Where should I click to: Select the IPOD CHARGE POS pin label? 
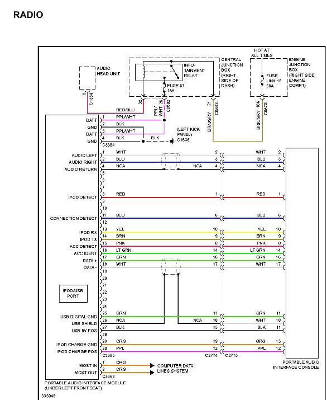(x=76, y=351)
